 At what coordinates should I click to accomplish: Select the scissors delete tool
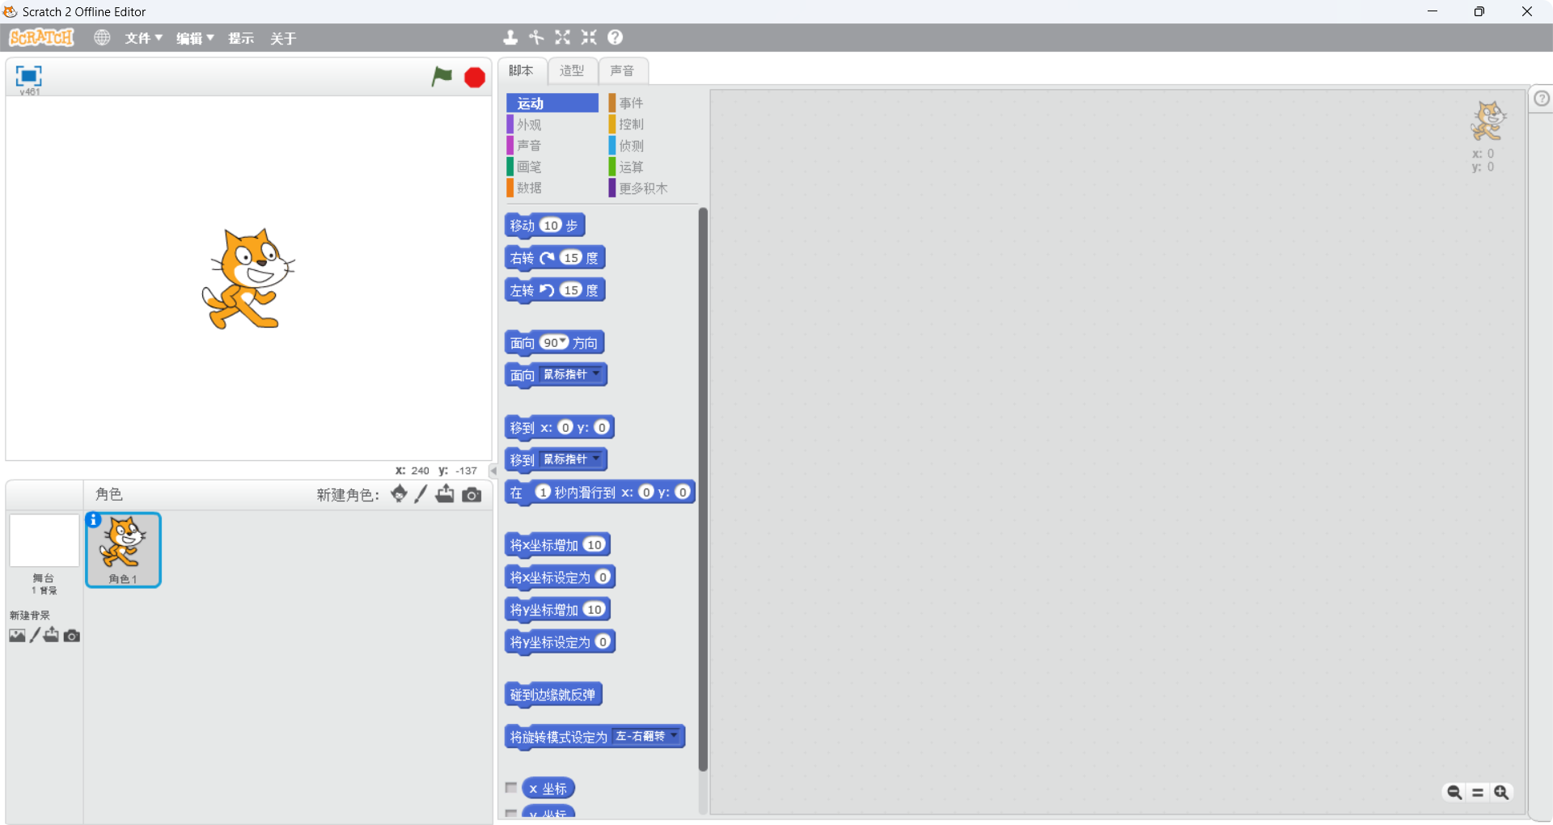(536, 37)
